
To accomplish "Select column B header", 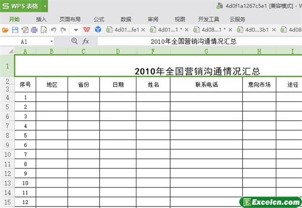I will 52,51.
